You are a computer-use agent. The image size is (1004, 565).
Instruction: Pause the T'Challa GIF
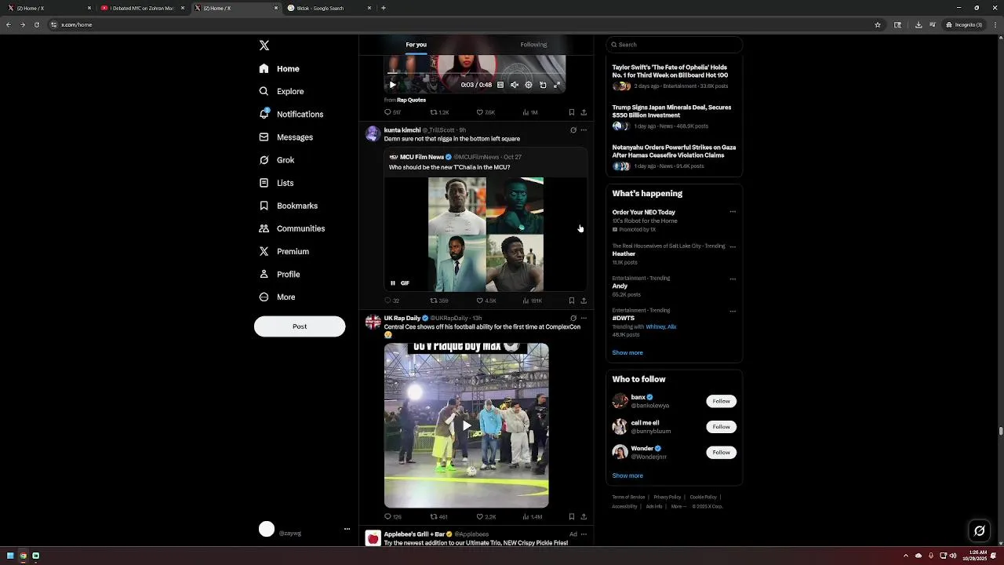(393, 283)
